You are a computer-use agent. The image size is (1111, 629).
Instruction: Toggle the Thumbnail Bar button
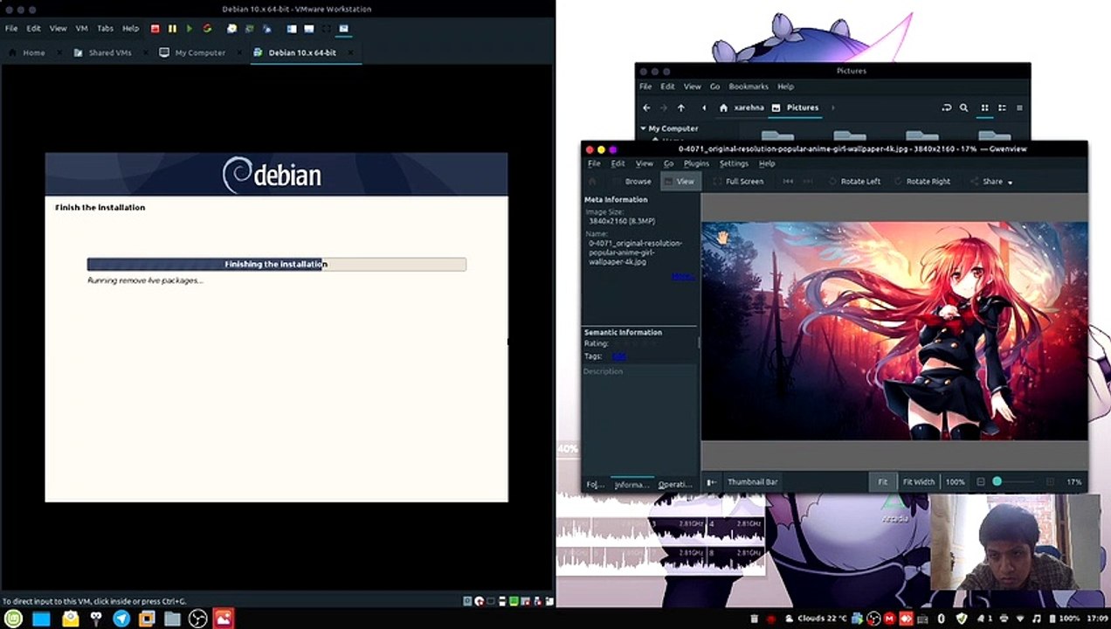coord(752,481)
